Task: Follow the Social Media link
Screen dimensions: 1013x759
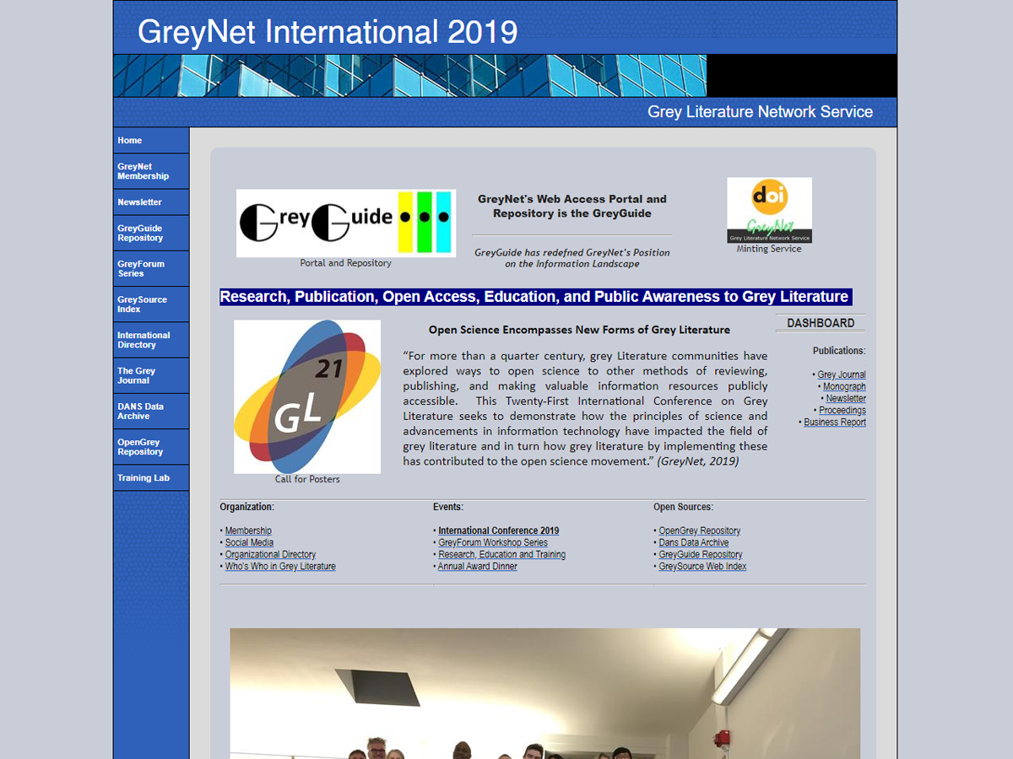Action: click(249, 542)
